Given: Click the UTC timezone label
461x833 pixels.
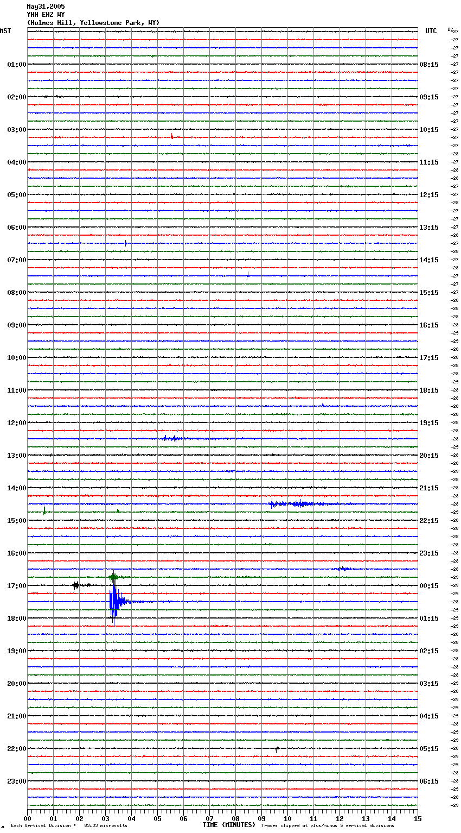Looking at the screenshot, I should (431, 31).
